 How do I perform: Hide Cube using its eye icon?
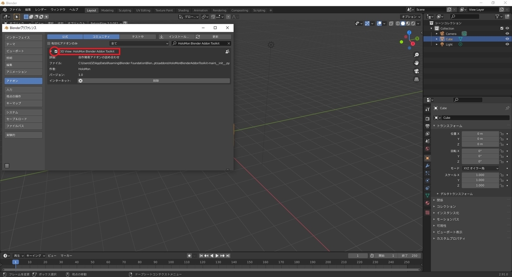coord(507,39)
